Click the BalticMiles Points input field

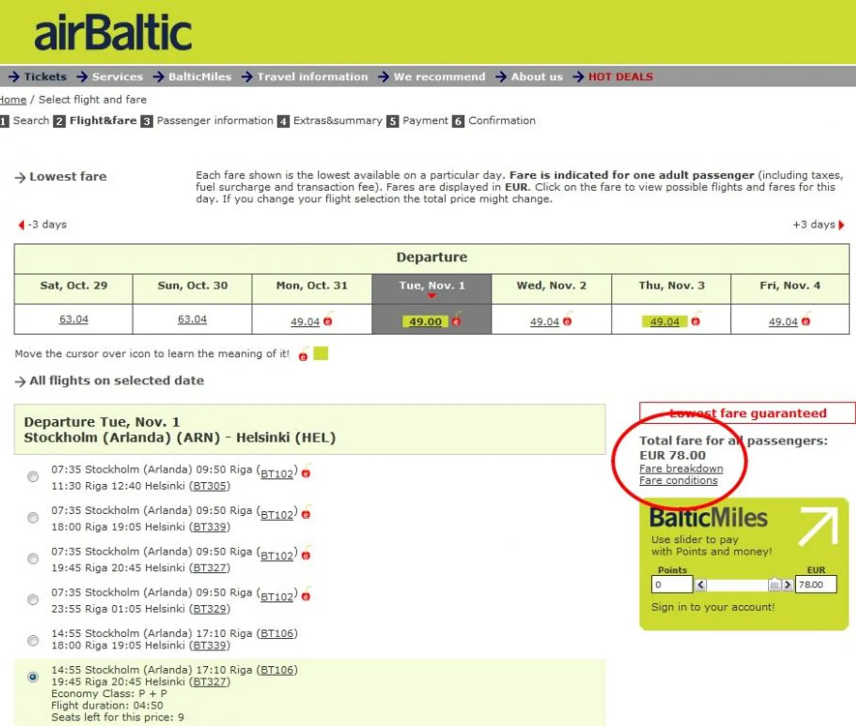tap(672, 585)
